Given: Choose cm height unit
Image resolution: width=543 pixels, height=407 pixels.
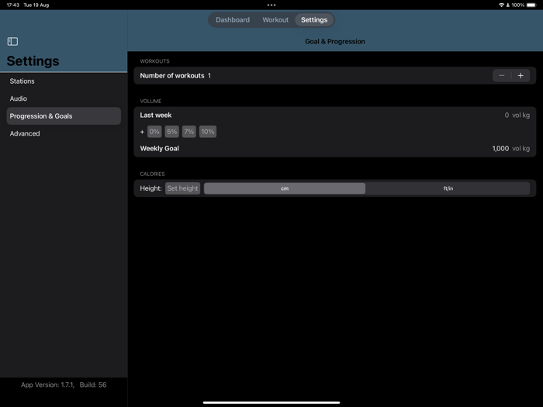Looking at the screenshot, I should 285,188.
